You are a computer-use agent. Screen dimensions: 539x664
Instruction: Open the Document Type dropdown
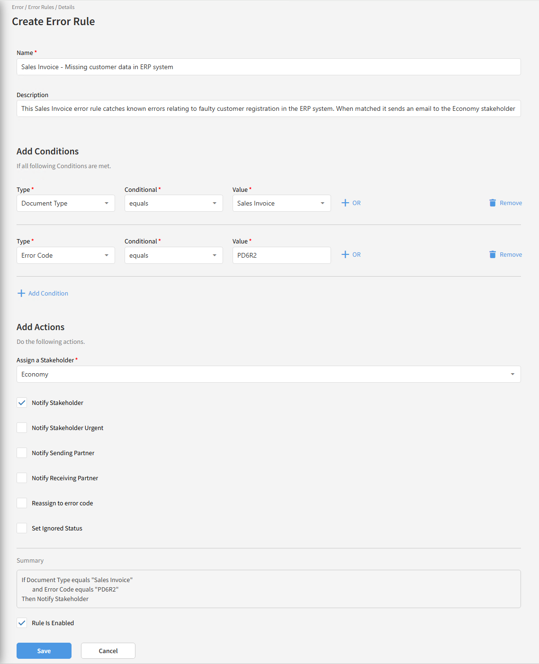[65, 204]
